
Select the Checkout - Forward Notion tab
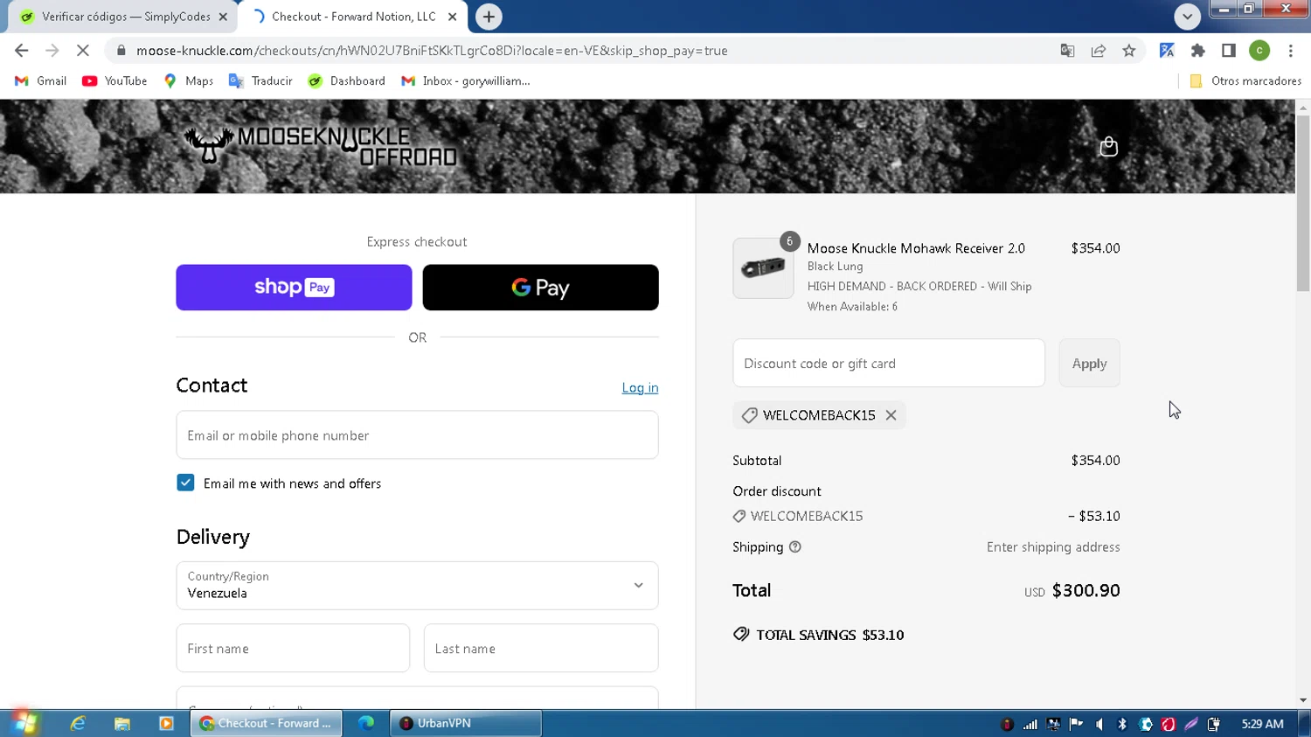[x=353, y=17]
